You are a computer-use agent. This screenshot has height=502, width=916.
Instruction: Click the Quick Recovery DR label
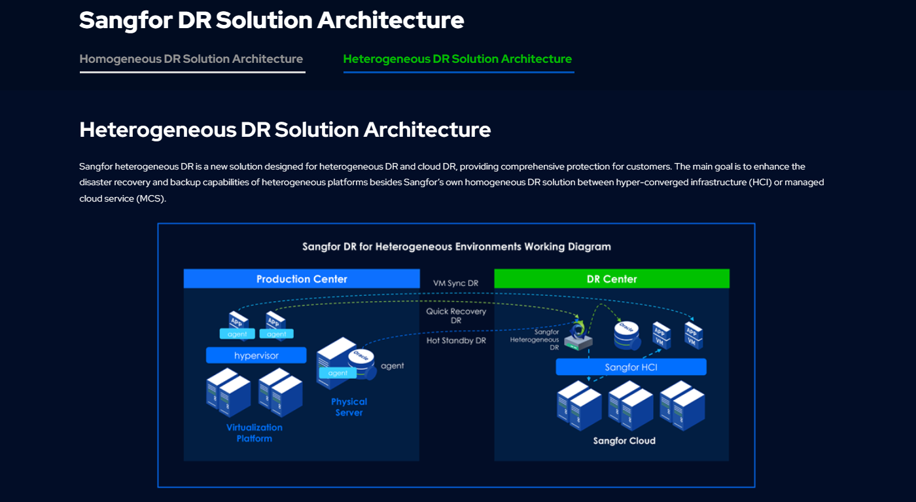pyautogui.click(x=456, y=316)
